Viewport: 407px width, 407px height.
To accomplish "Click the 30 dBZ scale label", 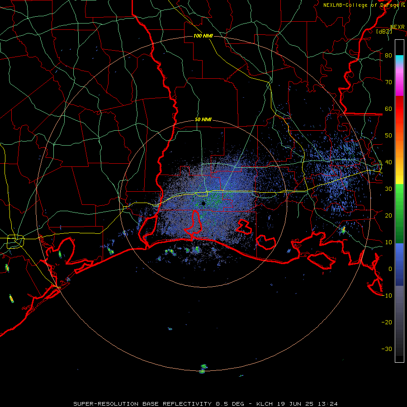I will pos(388,189).
